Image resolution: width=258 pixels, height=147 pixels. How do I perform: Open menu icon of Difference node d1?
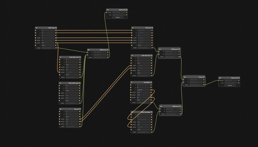tap(179, 49)
